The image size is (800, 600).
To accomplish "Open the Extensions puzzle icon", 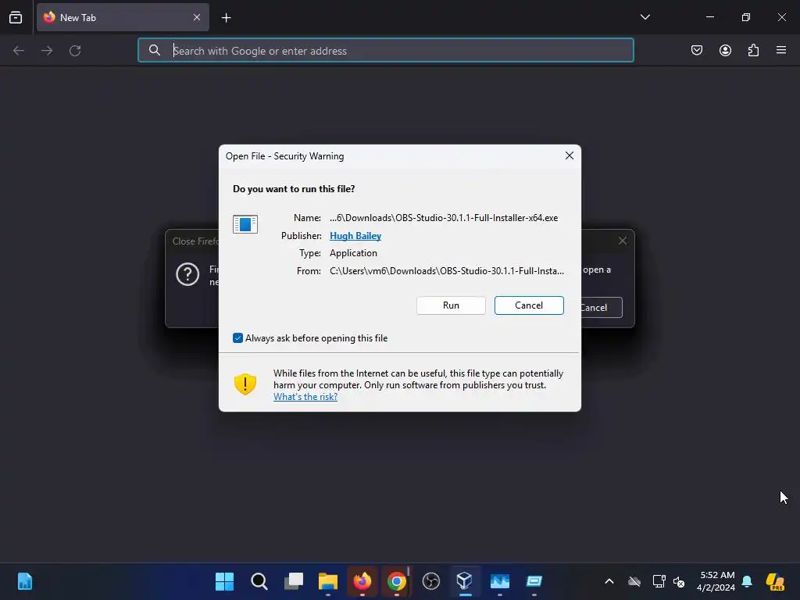I will (753, 50).
